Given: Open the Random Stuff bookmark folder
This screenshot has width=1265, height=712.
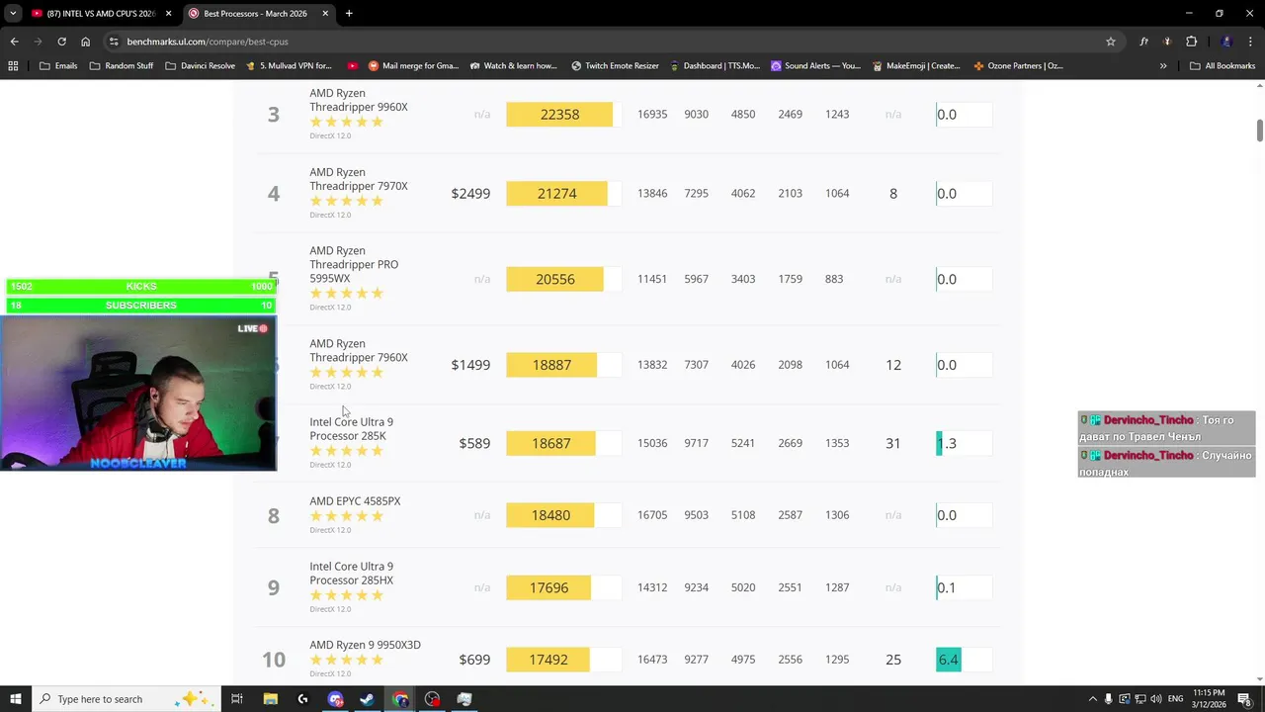Looking at the screenshot, I should (122, 66).
